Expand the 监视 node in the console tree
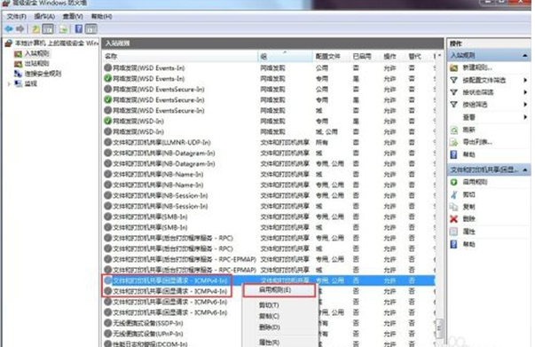This screenshot has height=347, width=535. pyautogui.click(x=9, y=83)
